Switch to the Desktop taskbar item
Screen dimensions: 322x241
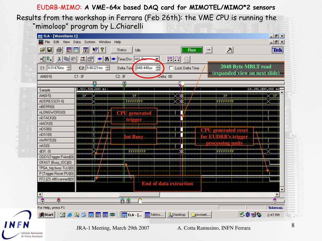pos(177,215)
